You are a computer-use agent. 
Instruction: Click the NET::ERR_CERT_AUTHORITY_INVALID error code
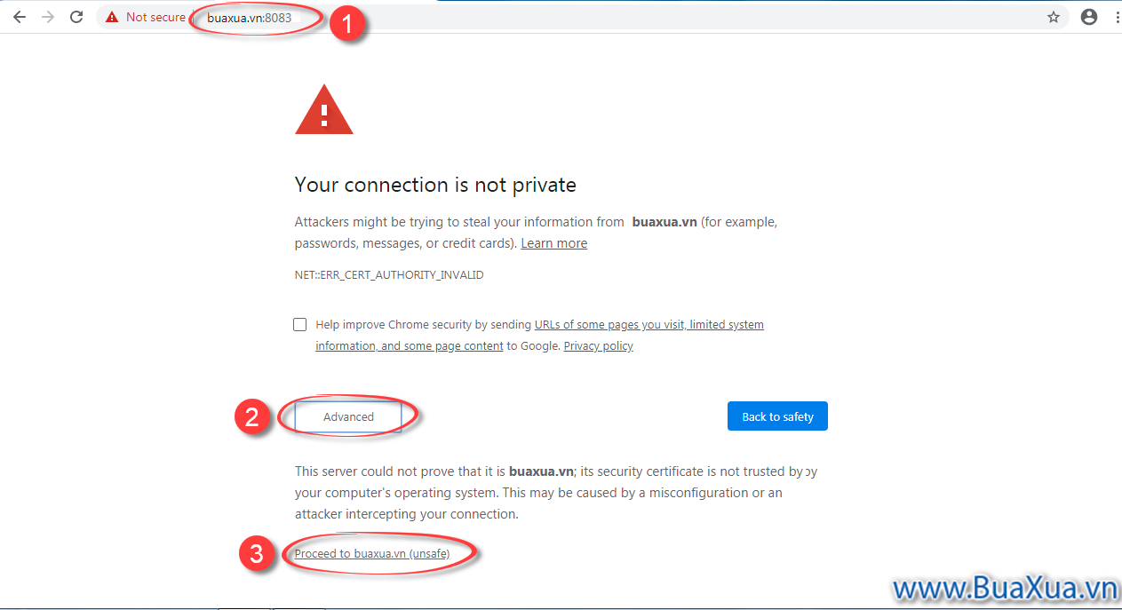389,275
